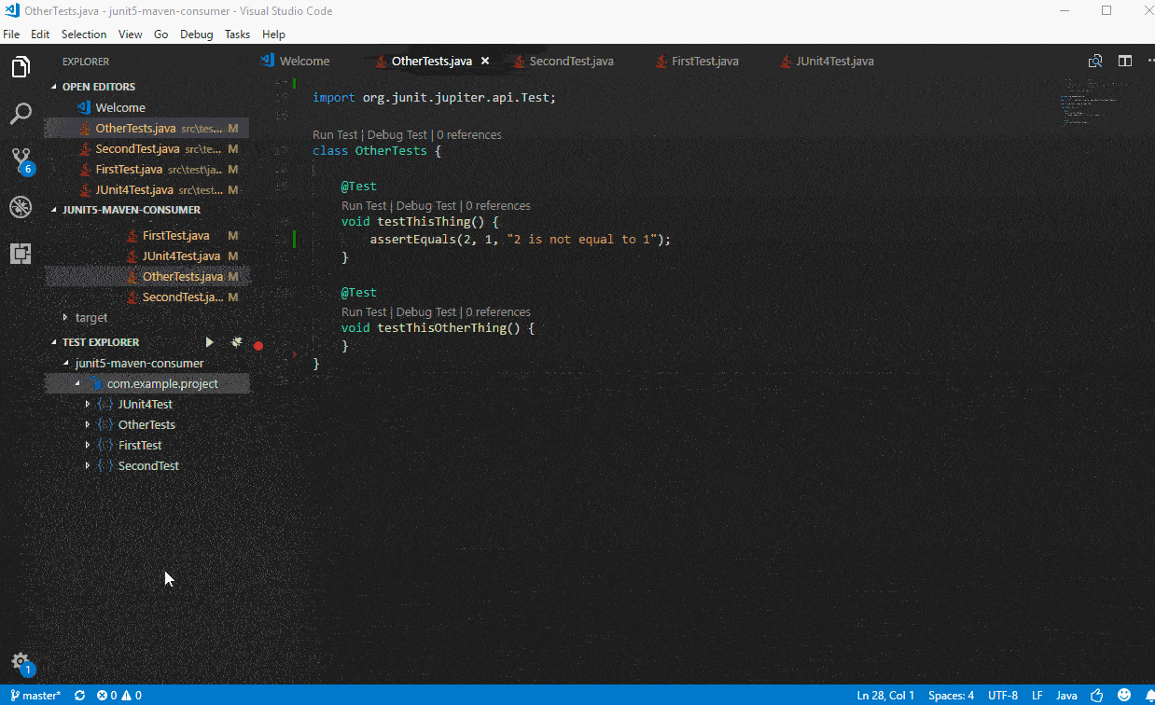Click the editor minimap preview
Image resolution: width=1155 pixels, height=705 pixels.
point(1095,101)
